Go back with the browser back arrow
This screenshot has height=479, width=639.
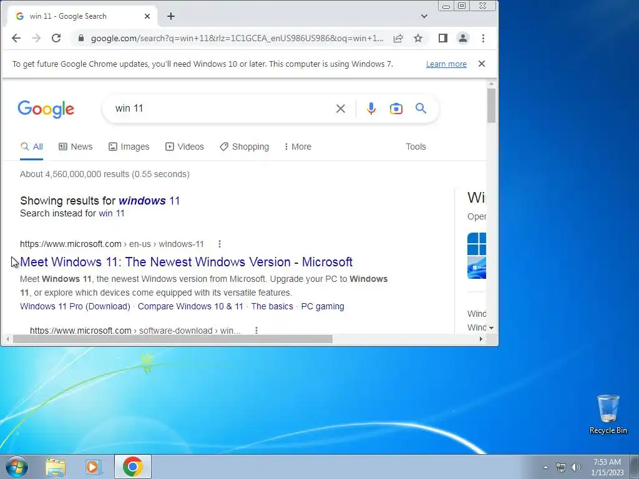click(16, 38)
